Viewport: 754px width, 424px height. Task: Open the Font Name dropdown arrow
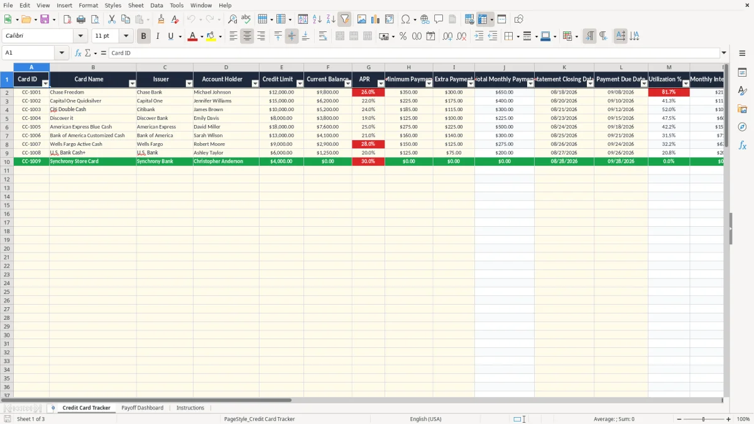point(80,36)
